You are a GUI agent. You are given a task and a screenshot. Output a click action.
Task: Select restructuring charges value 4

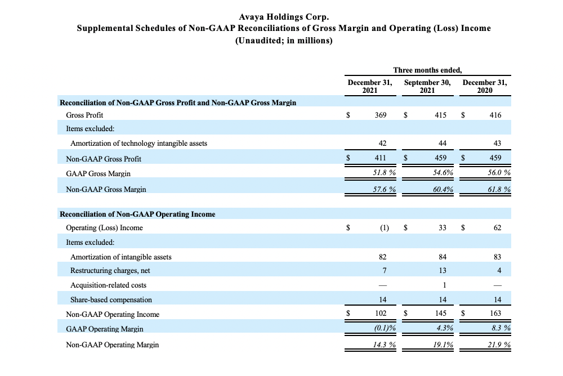[499, 270]
